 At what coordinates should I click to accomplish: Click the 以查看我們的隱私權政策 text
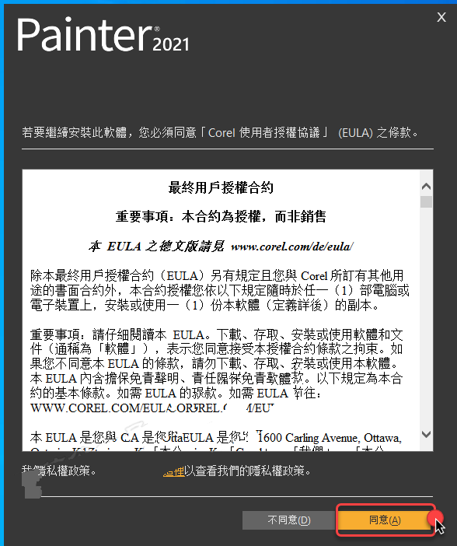(x=247, y=471)
